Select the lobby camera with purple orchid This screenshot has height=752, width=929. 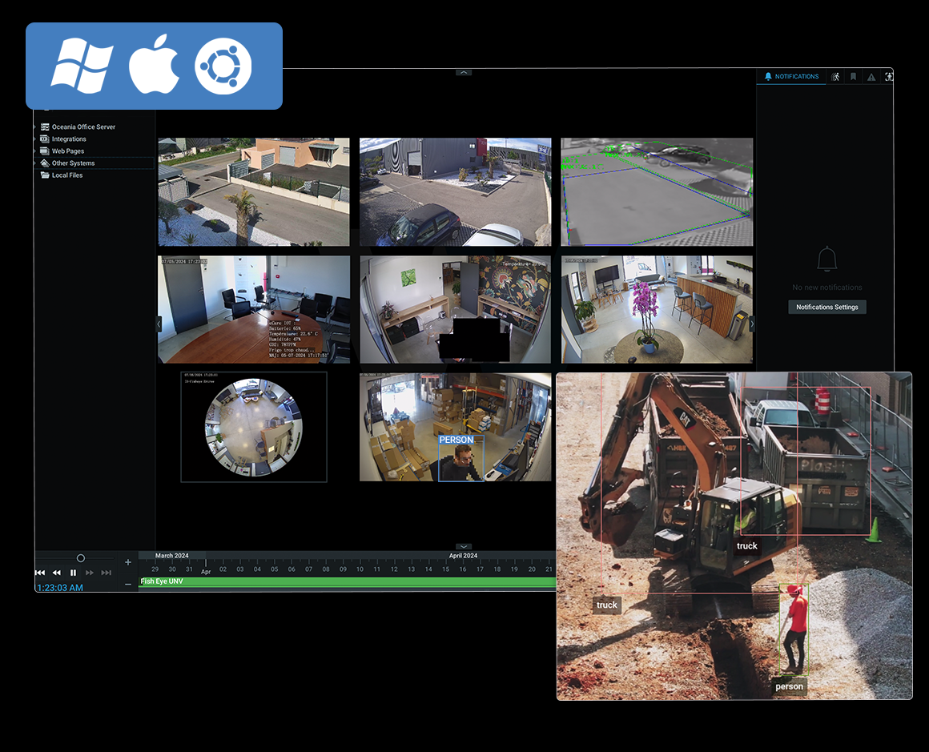coord(657,309)
